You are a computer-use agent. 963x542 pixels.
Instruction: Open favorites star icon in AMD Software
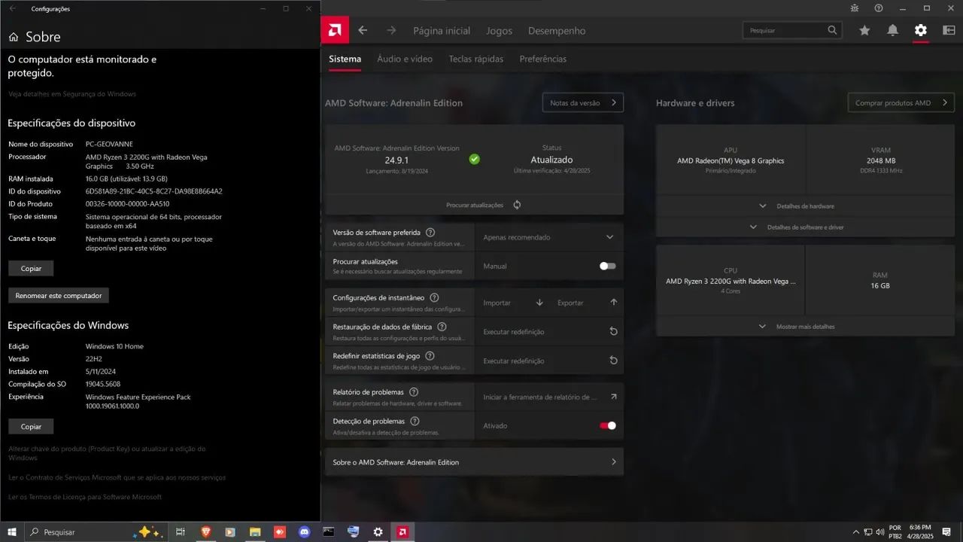(864, 30)
